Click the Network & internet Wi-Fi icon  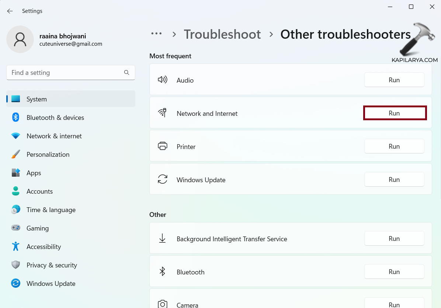15,136
